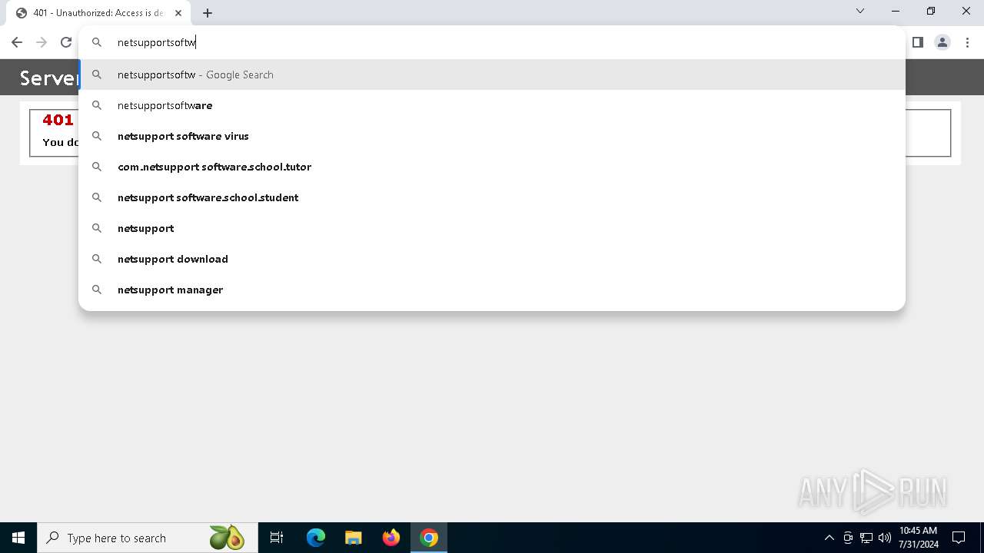This screenshot has height=553, width=984.
Task: Show hidden system tray icons chevron
Action: 829,538
